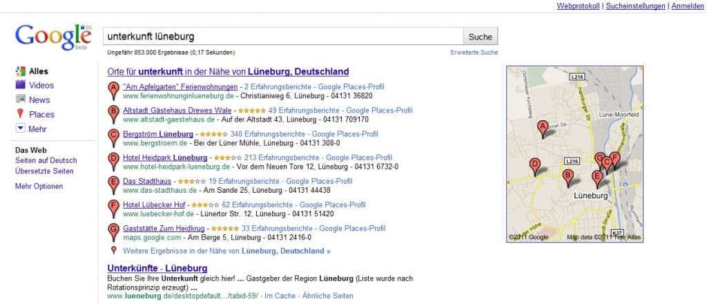Viewport: 707px width, 304px height.
Task: Open 33 Erfahrungsberichte for Zum Heidkrug
Action: coord(277,229)
